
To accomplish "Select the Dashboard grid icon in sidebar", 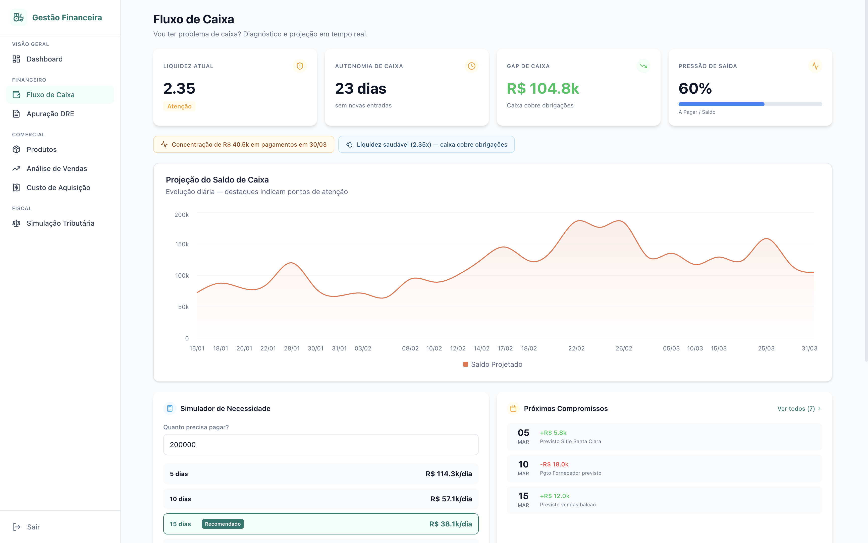I will tap(17, 58).
